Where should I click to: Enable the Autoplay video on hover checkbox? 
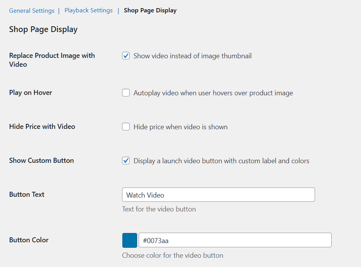point(126,93)
